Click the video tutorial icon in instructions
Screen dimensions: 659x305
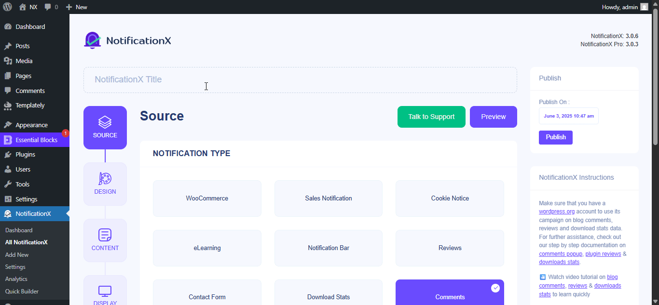543,277
